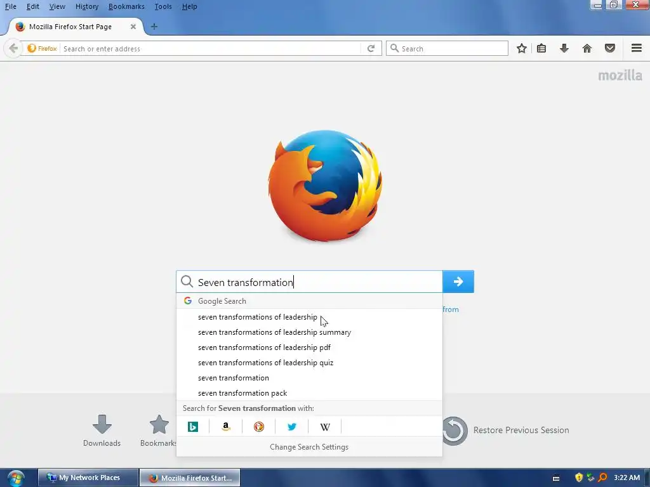Choose 'seven transformations of leadership pdf' suggestion

pos(309,347)
